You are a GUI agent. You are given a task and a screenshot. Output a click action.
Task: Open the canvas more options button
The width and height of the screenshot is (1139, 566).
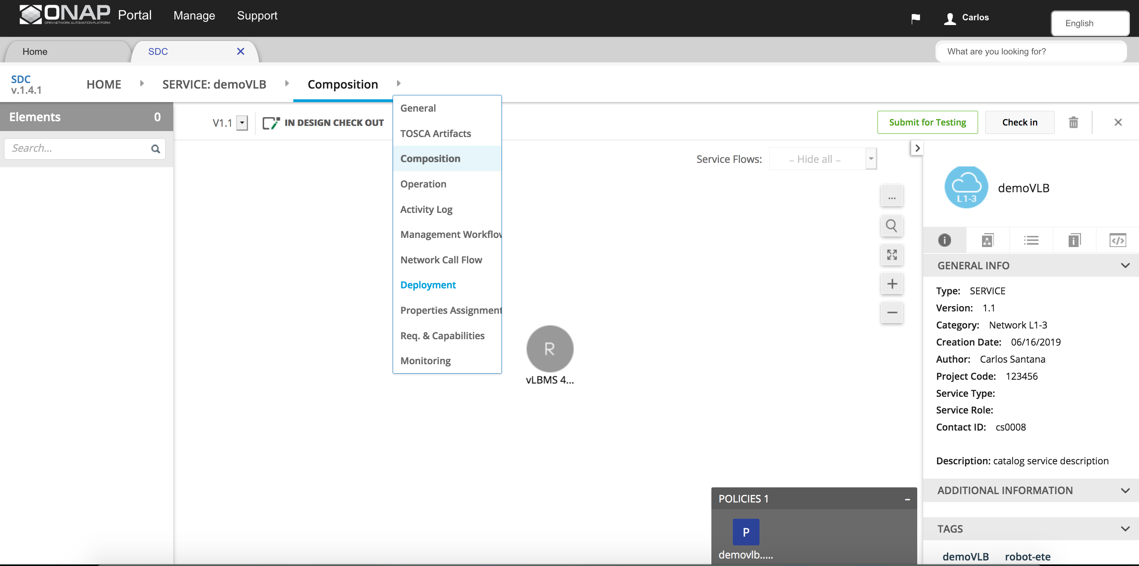point(892,197)
